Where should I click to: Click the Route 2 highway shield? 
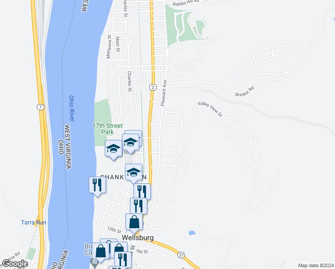tap(153, 87)
